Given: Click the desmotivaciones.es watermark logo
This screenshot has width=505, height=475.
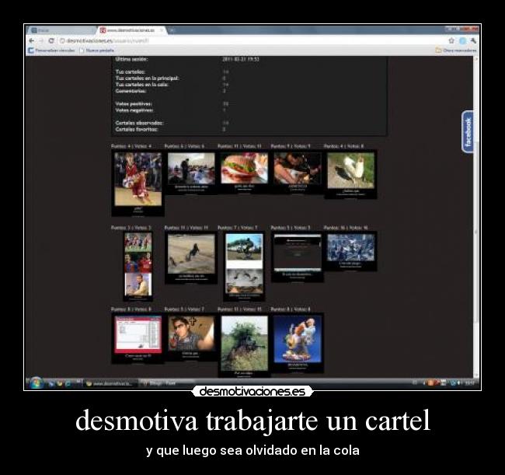Looking at the screenshot, I should [252, 392].
